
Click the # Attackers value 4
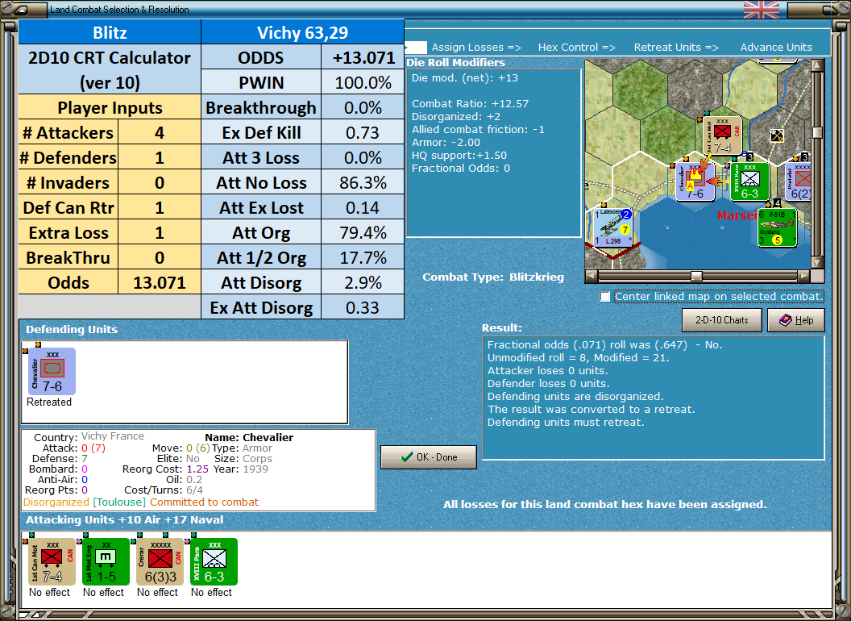tap(159, 132)
